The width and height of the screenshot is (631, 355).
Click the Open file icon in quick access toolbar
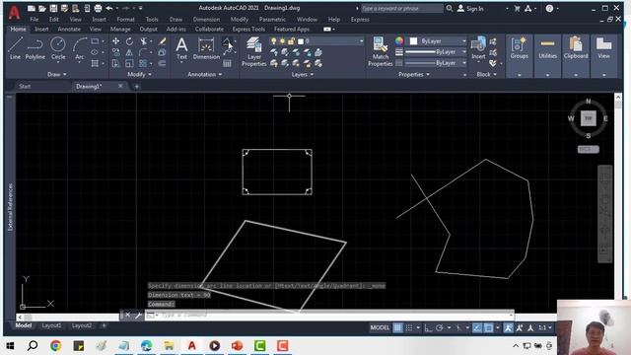pos(41,8)
